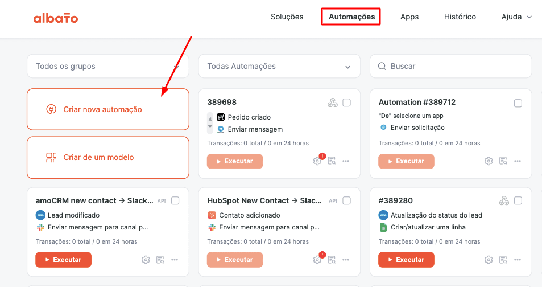Click webhook icon on automation #389280
This screenshot has height=287, width=542.
point(504,201)
